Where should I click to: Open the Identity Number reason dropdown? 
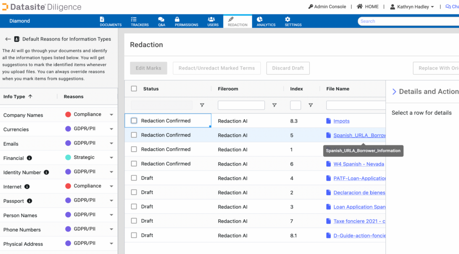click(x=112, y=172)
